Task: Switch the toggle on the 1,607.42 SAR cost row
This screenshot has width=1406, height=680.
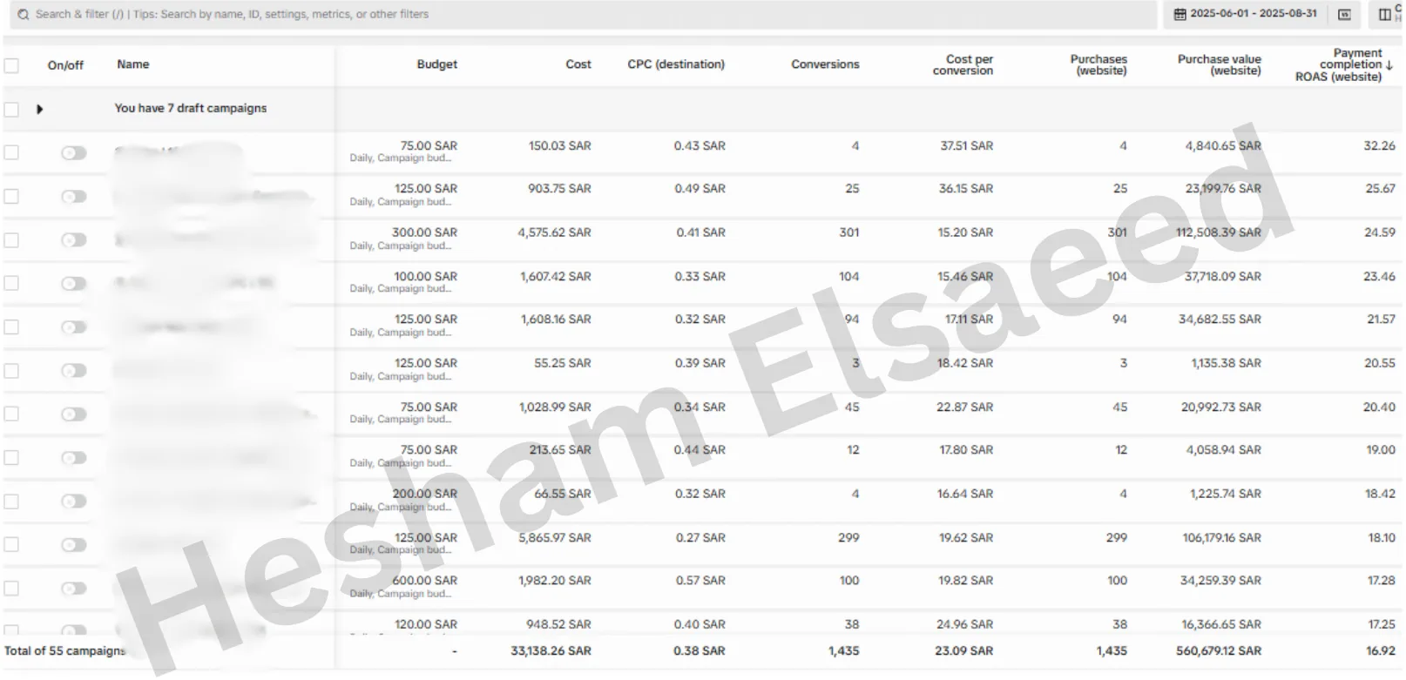Action: (74, 284)
